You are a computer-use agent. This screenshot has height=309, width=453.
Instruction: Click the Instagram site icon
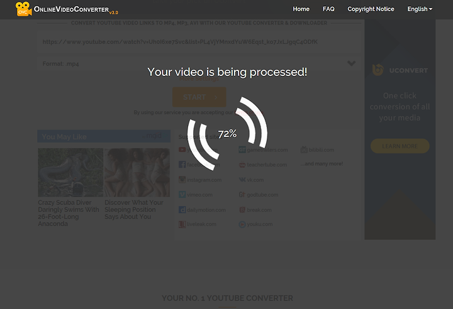pos(182,180)
